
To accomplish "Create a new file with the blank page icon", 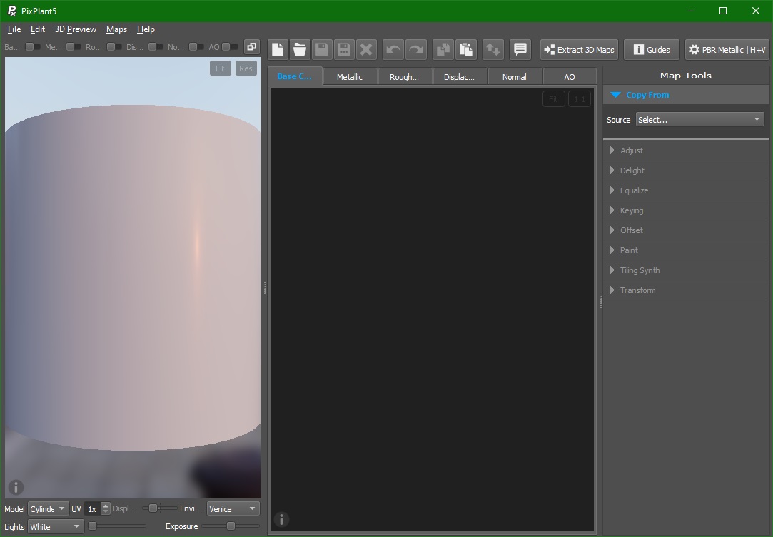I will tap(278, 49).
